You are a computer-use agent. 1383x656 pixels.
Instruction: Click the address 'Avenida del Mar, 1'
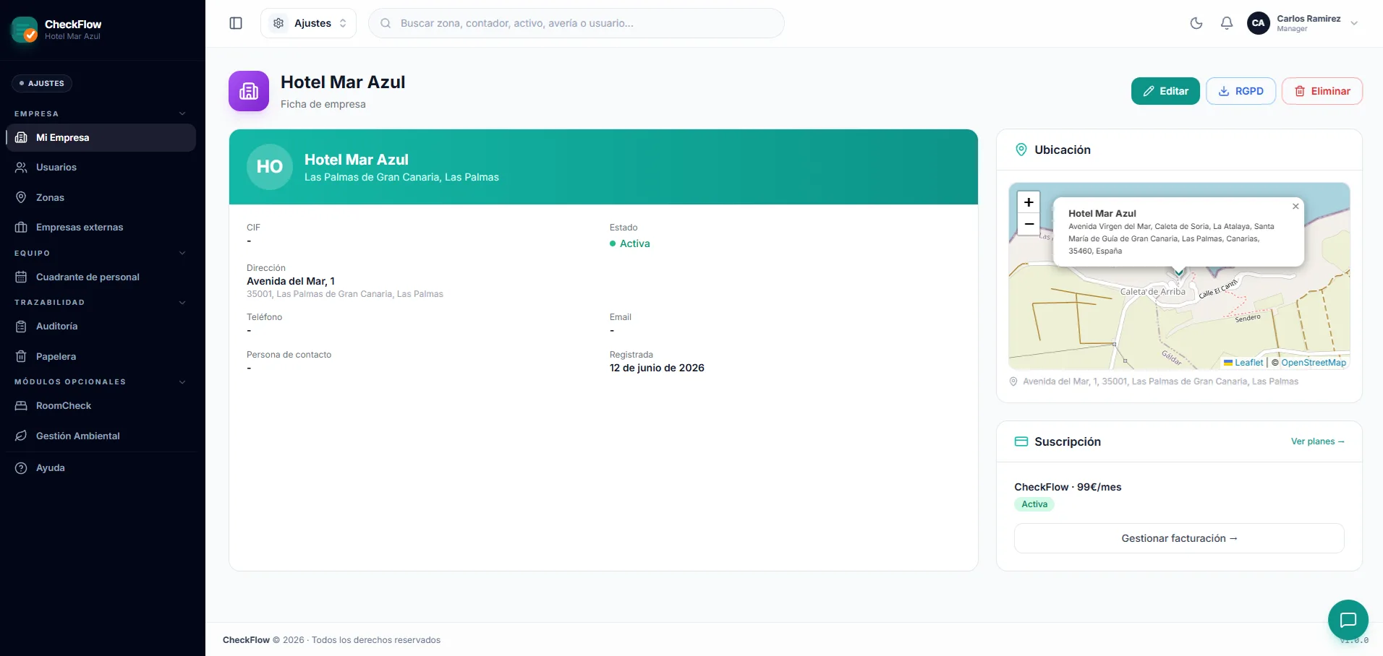(x=291, y=281)
